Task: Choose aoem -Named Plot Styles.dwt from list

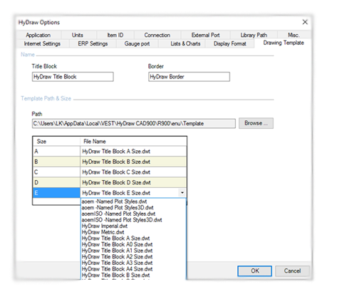Action: tap(133, 201)
